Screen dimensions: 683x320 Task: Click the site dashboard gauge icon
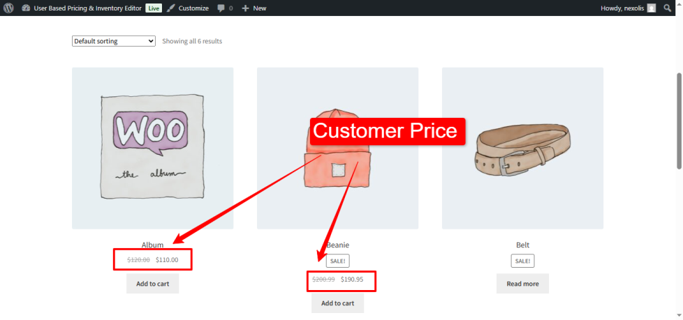tap(26, 8)
